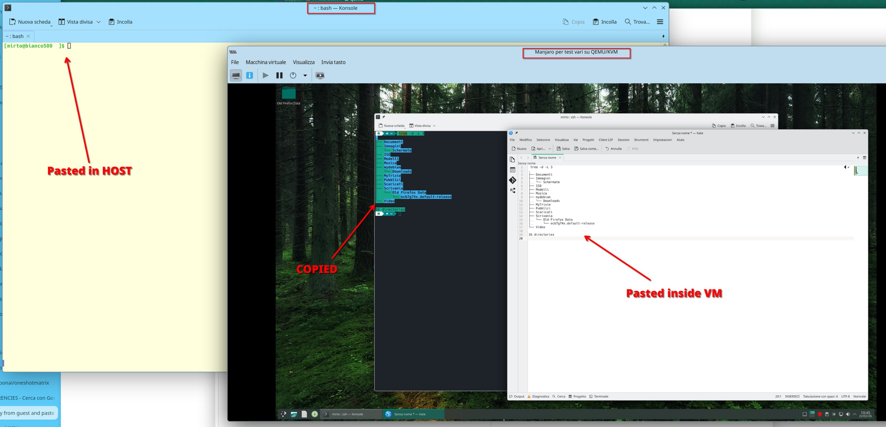
Task: Click Trova... in host Konsole toolbar
Action: point(637,22)
